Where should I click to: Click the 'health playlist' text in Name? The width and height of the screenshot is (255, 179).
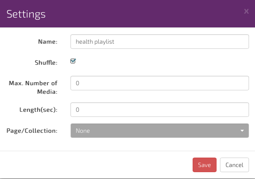[95, 42]
